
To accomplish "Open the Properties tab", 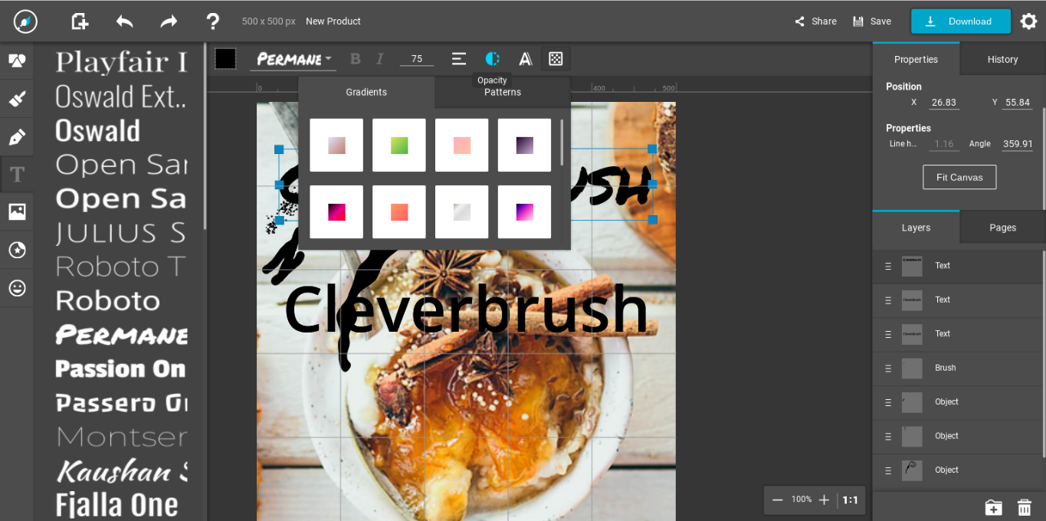I will (916, 59).
